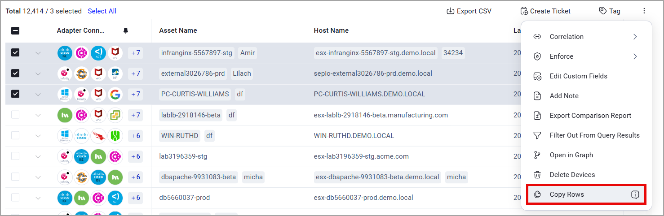
Task: Click the ACT adapter icon in db5660037-prod row
Action: coord(115,198)
